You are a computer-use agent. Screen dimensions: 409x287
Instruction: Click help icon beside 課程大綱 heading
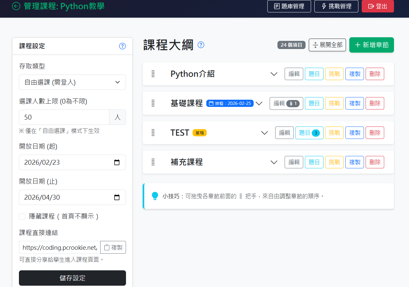201,45
